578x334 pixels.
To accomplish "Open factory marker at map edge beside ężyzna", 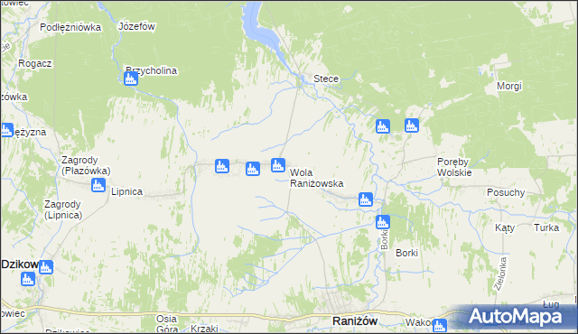I will (6, 130).
